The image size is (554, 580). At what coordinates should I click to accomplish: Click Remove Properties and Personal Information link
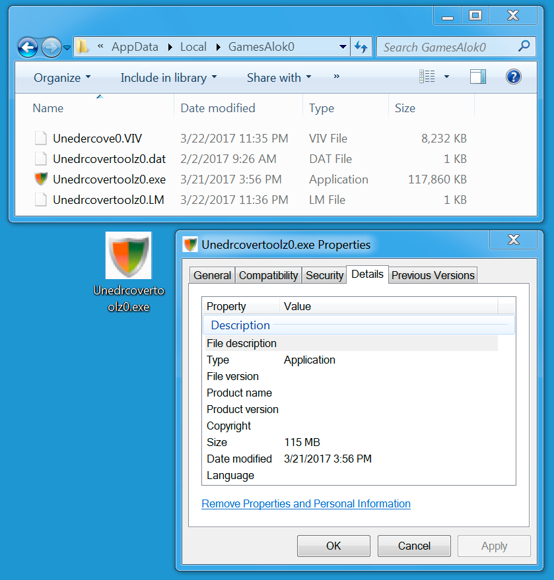[306, 504]
